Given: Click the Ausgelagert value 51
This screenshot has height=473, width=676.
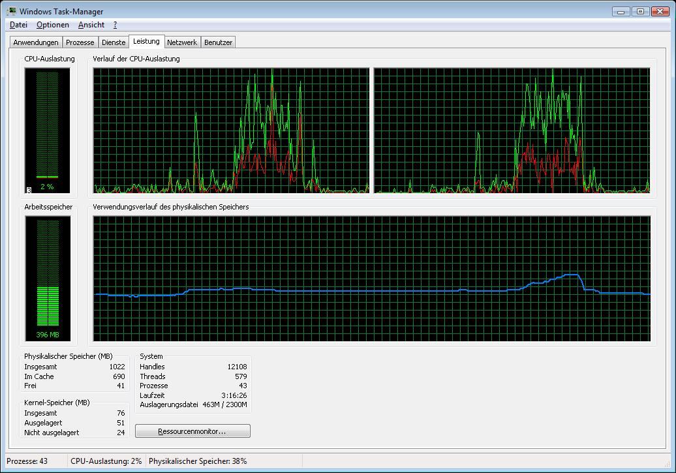Looking at the screenshot, I should 121,423.
